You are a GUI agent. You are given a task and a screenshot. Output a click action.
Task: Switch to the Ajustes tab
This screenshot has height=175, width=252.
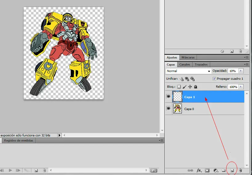(172, 58)
